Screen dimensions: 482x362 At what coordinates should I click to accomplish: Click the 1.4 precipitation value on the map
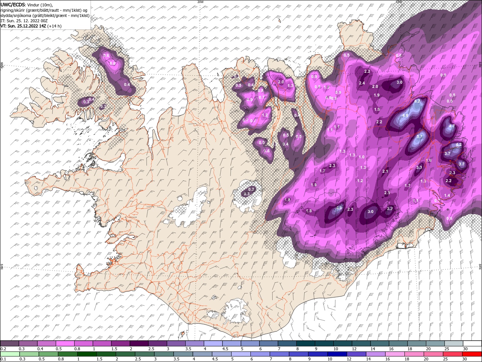[x=447, y=195]
